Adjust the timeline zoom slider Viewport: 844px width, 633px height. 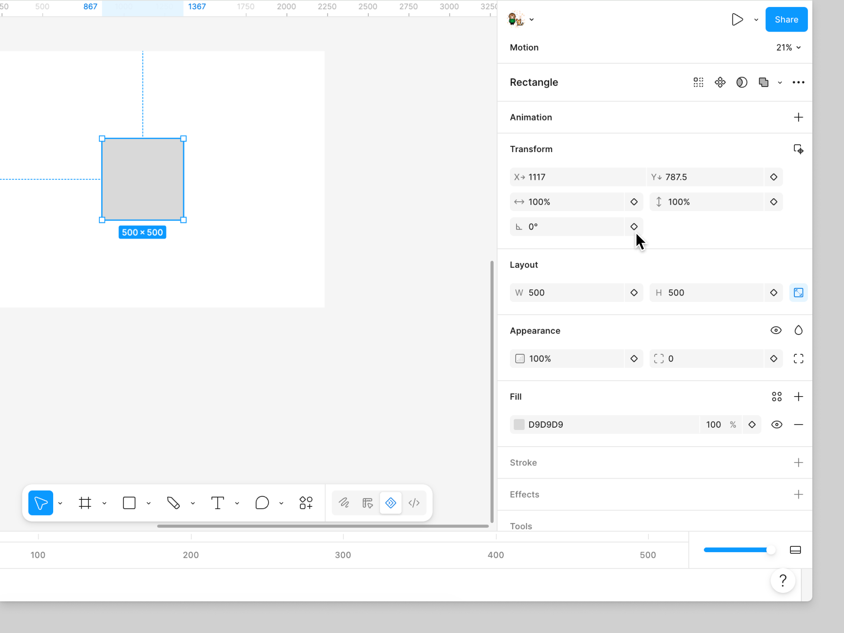click(x=739, y=550)
